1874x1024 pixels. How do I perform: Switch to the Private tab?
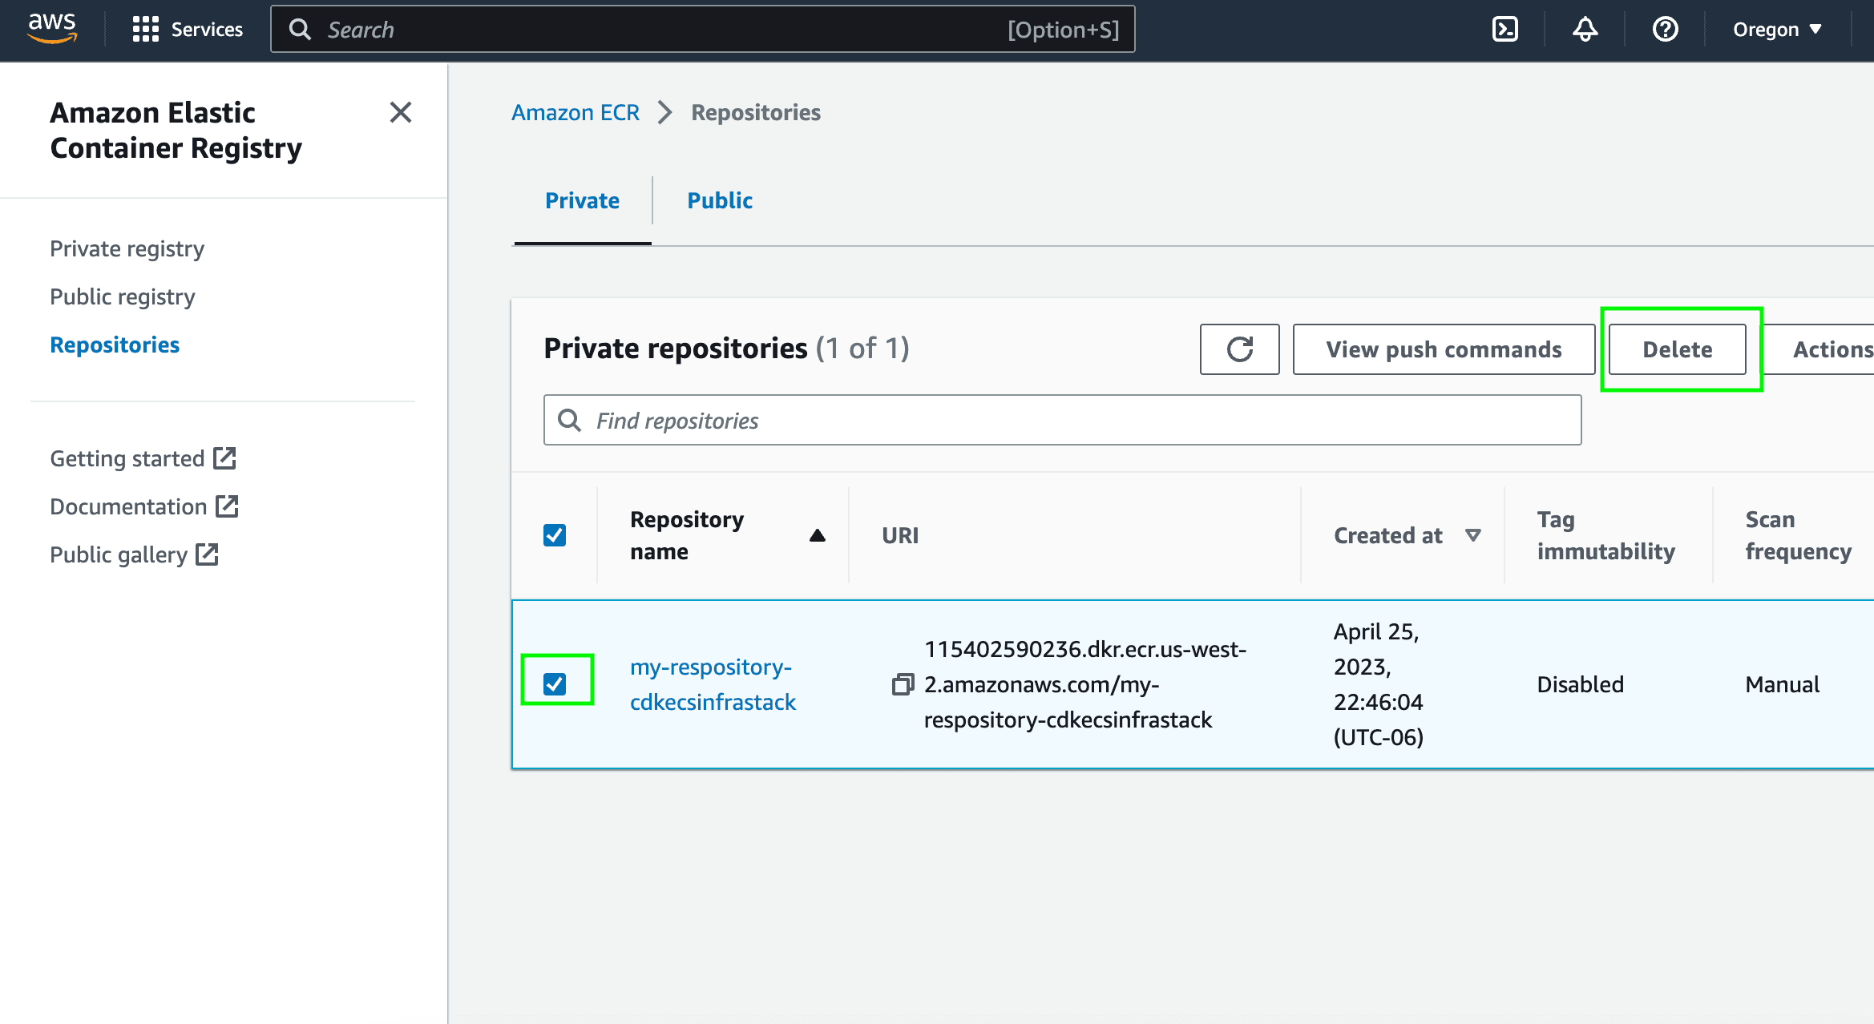coord(582,200)
